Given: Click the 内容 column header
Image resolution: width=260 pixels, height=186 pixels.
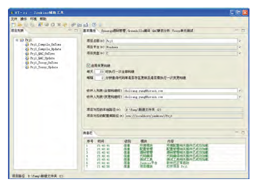Looking at the screenshot, I should pos(170,141).
